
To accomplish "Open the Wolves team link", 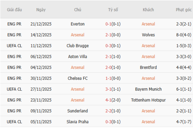I will (x=148, y=35).
